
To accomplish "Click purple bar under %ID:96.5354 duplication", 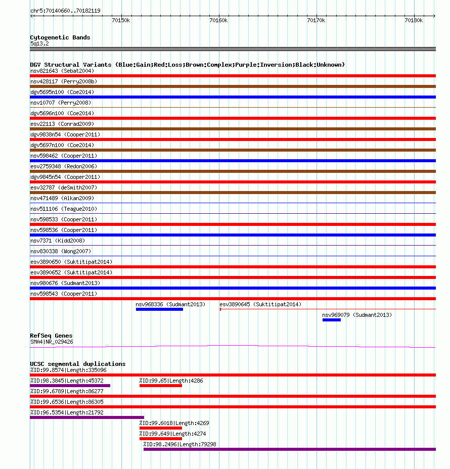I will tap(87, 417).
